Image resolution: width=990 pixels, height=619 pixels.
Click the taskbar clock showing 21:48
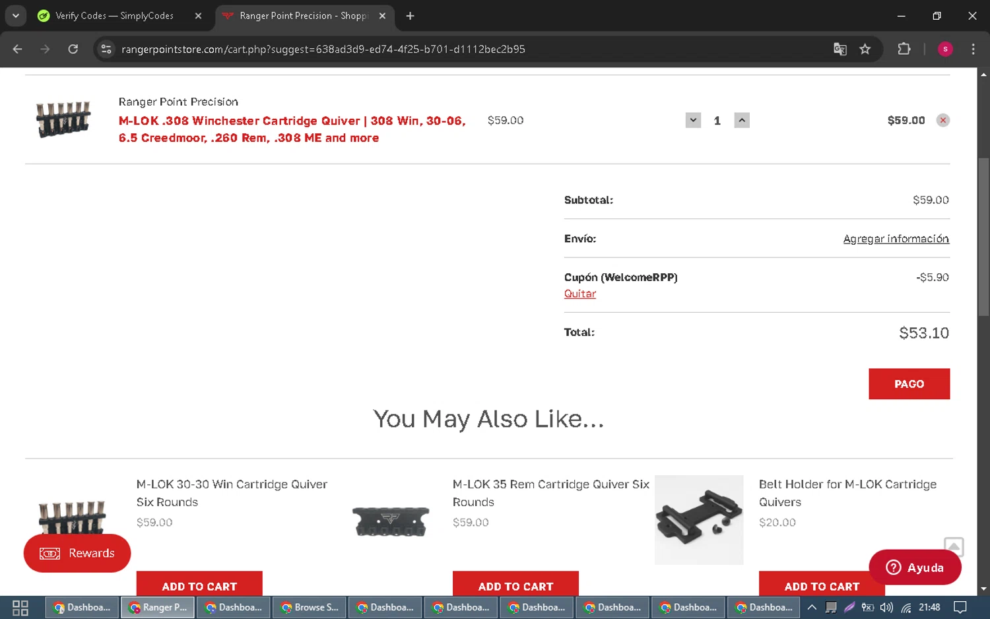pyautogui.click(x=929, y=608)
